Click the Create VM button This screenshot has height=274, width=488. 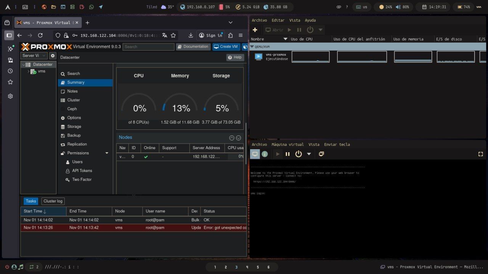[x=226, y=46]
